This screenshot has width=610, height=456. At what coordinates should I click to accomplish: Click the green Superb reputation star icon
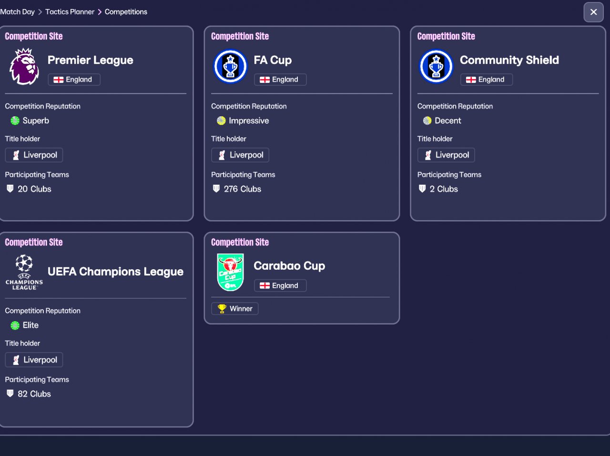pyautogui.click(x=15, y=121)
